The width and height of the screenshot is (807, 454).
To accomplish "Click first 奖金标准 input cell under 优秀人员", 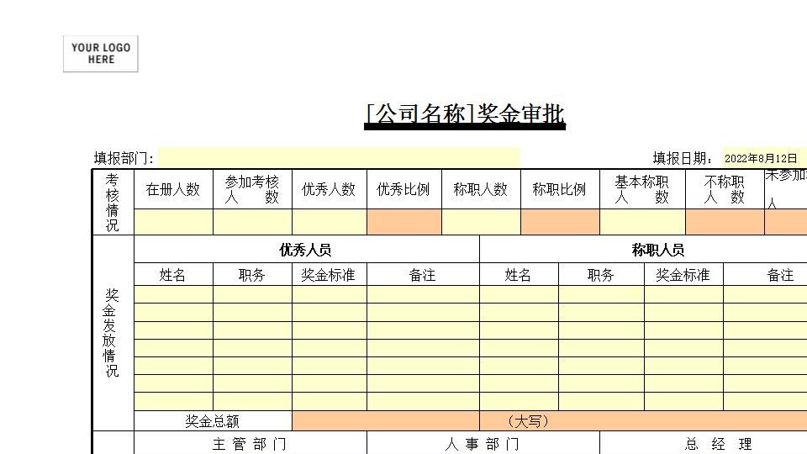I will click(x=329, y=294).
